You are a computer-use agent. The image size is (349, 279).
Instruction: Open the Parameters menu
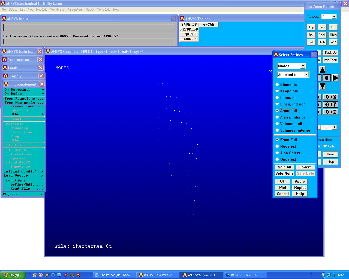75,10
